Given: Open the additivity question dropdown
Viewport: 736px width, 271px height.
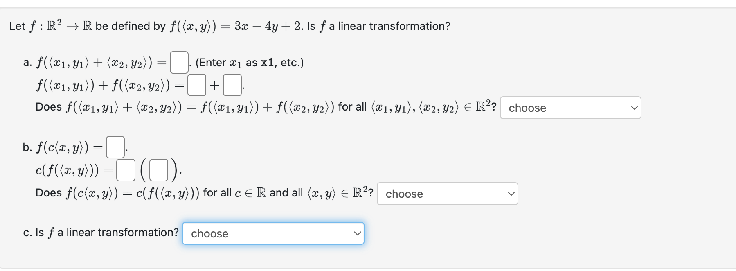Looking at the screenshot, I should point(571,108).
